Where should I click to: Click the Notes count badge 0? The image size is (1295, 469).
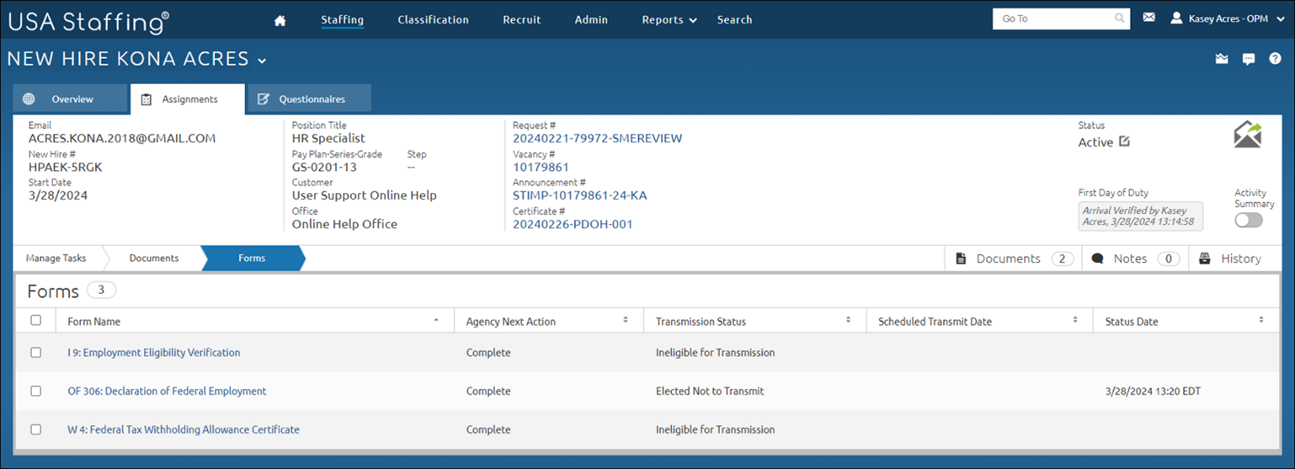1168,258
